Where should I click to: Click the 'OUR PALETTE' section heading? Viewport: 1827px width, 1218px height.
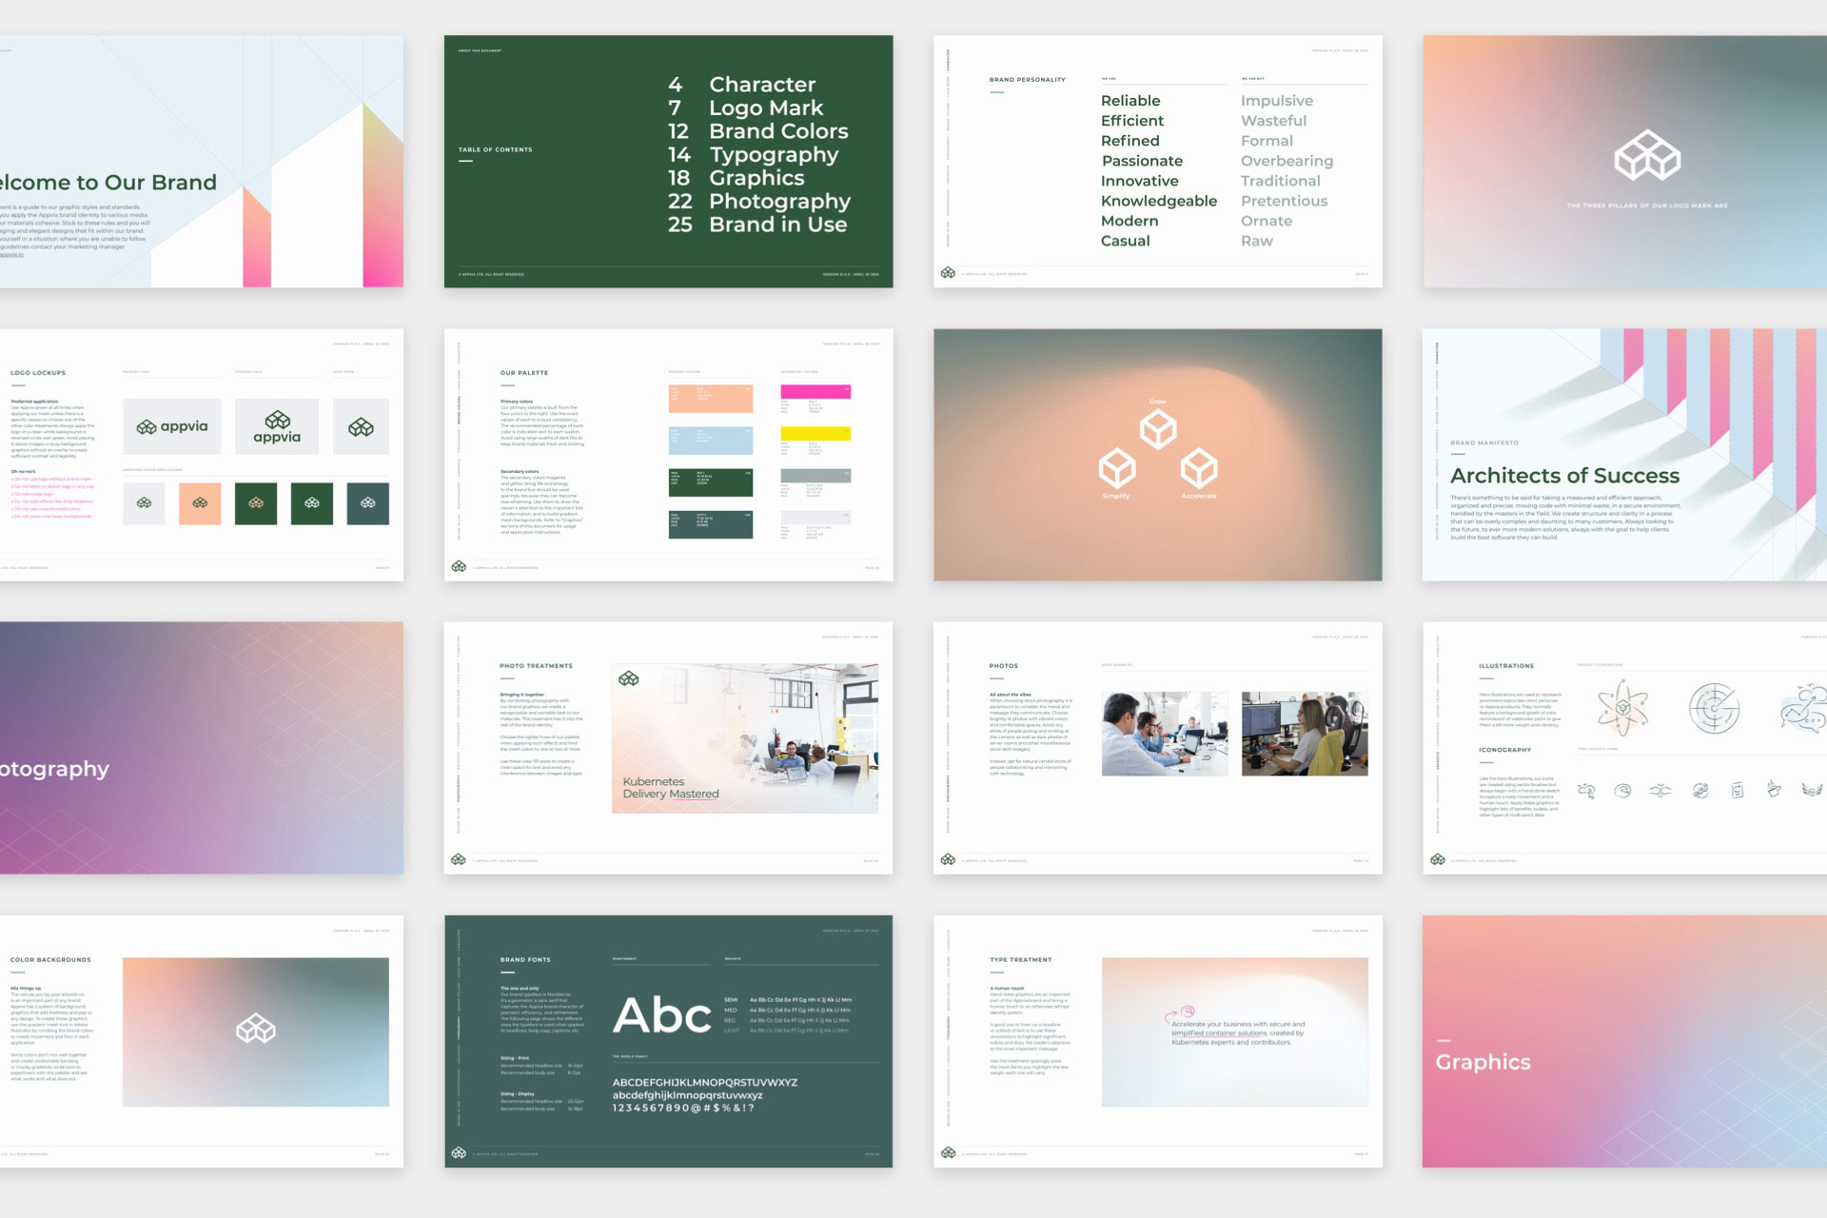click(x=524, y=373)
